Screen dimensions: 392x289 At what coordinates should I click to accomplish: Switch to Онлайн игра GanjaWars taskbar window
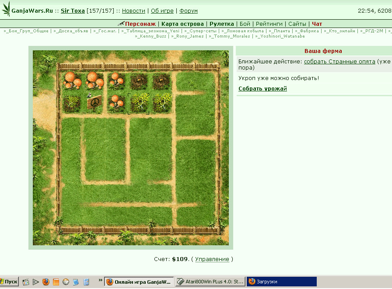point(140,282)
